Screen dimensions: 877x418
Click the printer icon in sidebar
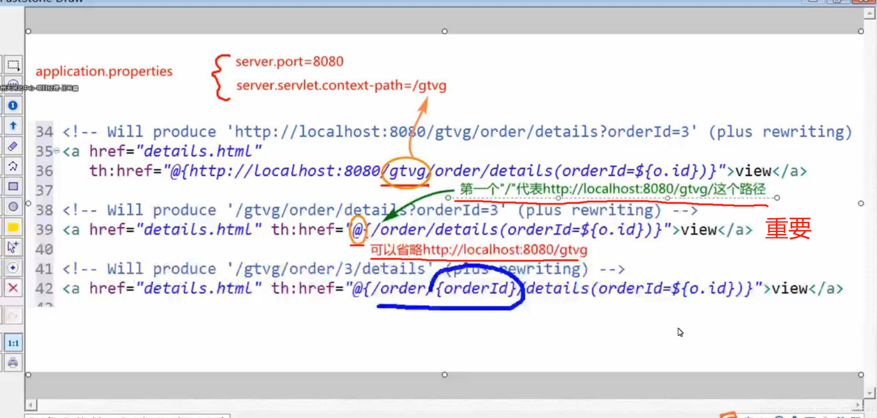point(13,363)
